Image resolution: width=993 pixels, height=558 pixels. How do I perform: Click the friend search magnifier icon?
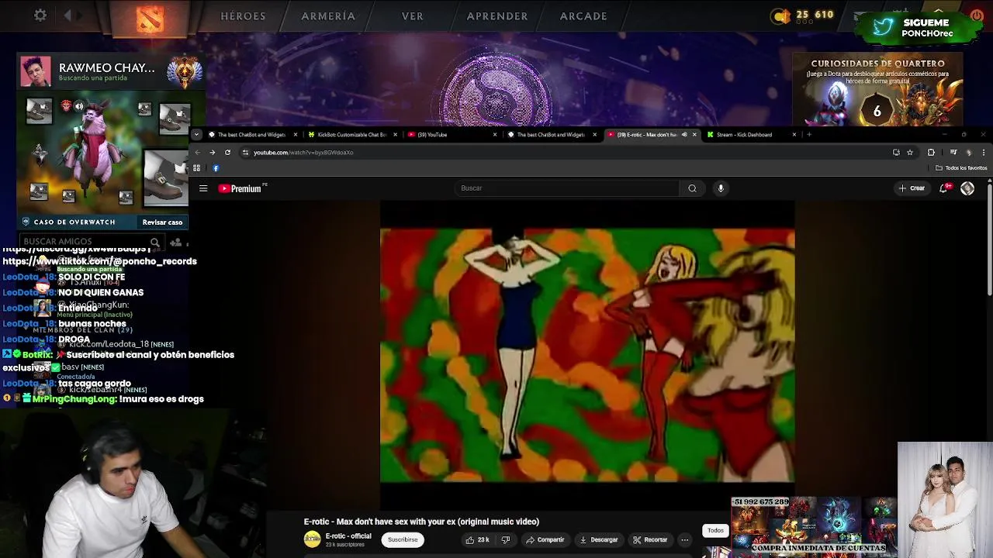(155, 243)
